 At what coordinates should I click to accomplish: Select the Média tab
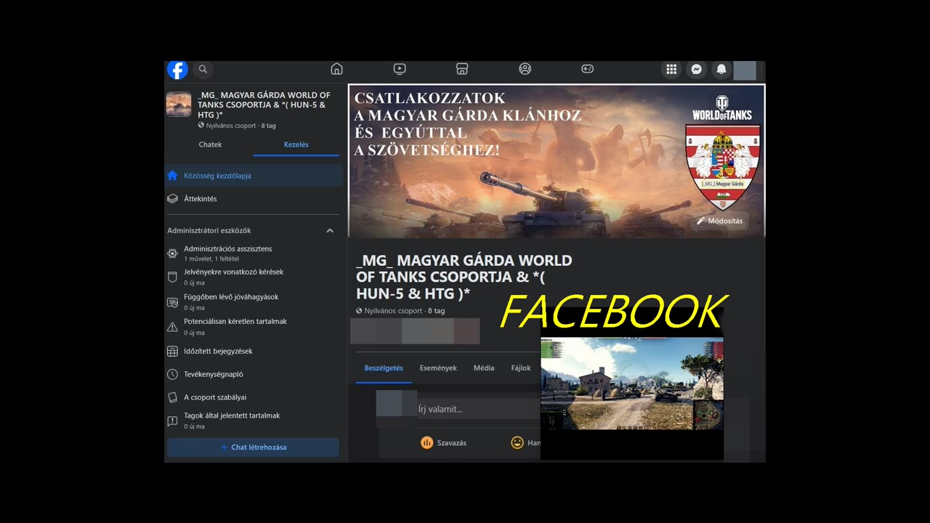pyautogui.click(x=484, y=368)
